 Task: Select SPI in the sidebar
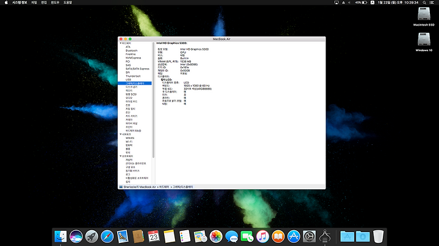pos(127,72)
